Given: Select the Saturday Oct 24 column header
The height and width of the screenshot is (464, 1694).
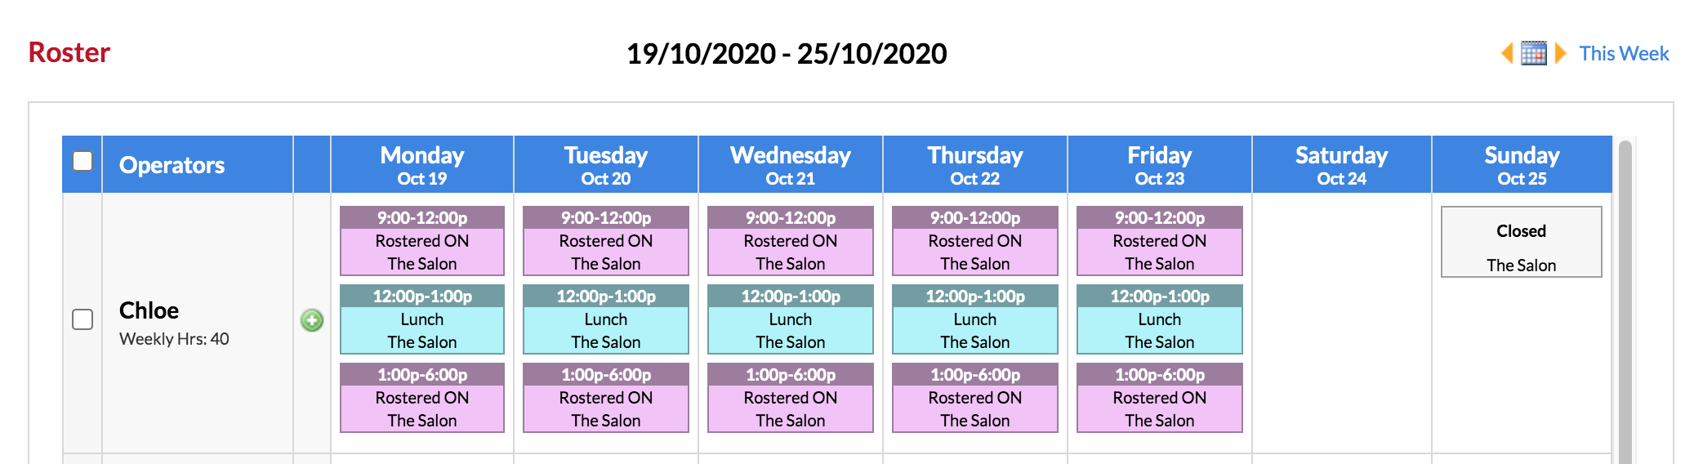Looking at the screenshot, I should point(1341,165).
